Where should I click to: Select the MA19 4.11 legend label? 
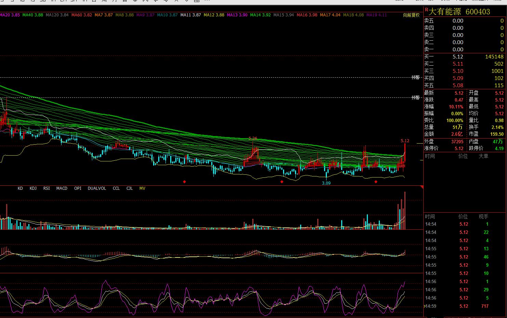377,15
